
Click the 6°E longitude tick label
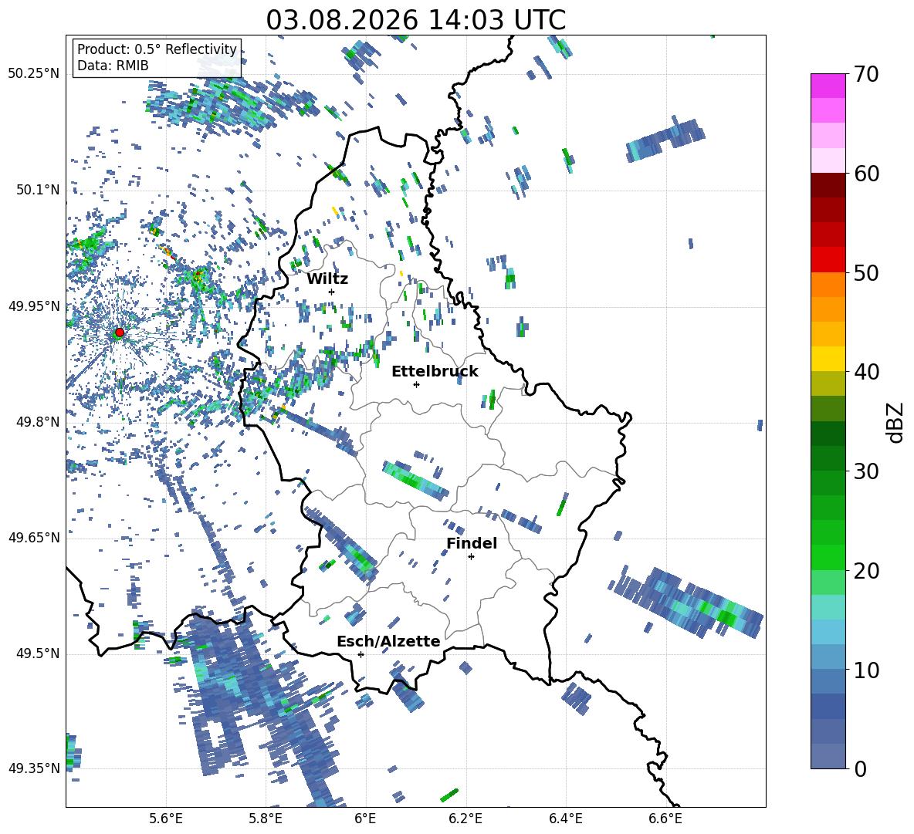click(365, 819)
